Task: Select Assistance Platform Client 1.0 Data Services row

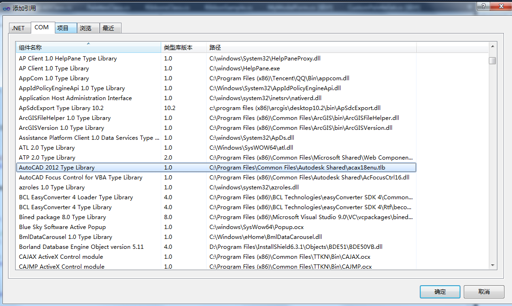Action: point(216,138)
